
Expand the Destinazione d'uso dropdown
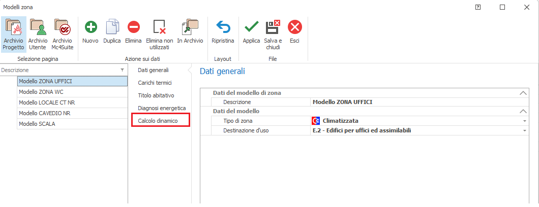tap(524, 131)
